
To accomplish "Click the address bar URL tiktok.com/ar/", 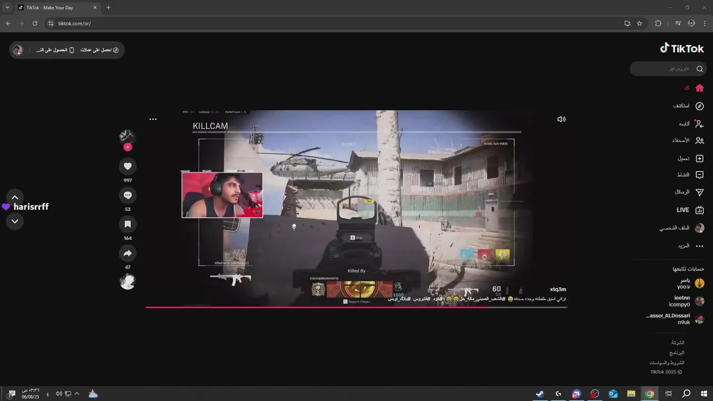I will (x=74, y=23).
